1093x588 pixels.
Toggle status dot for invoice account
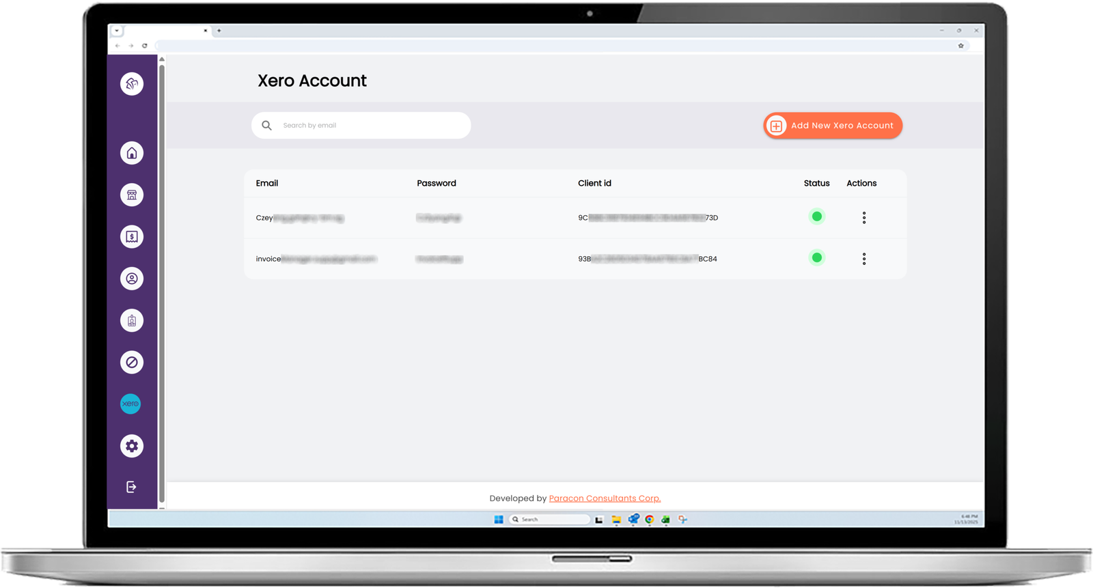tap(816, 257)
